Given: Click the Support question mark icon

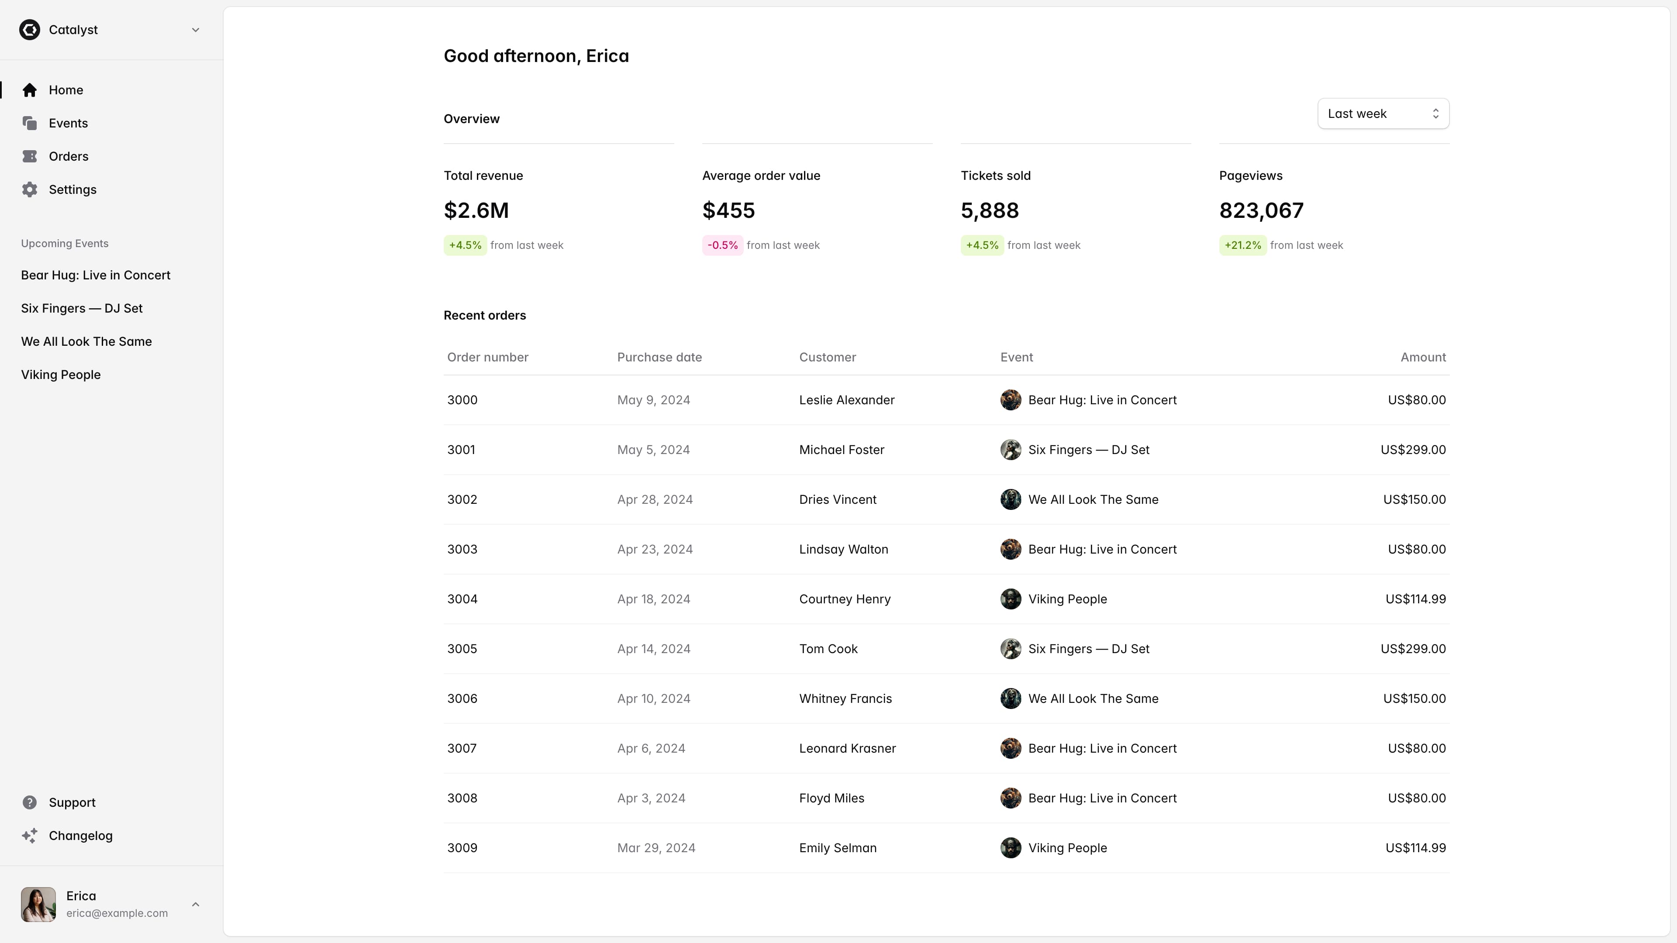Looking at the screenshot, I should point(29,802).
